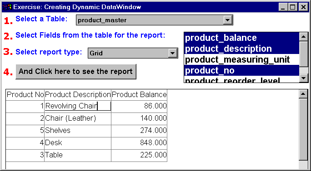Click the 848.000 balance cell
The width and height of the screenshot is (311, 171).
pos(139,143)
